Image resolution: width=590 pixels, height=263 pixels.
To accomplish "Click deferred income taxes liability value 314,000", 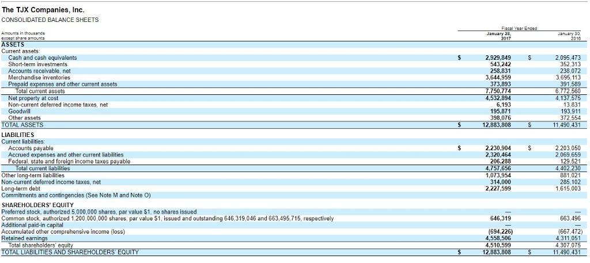I will pyautogui.click(x=501, y=182).
